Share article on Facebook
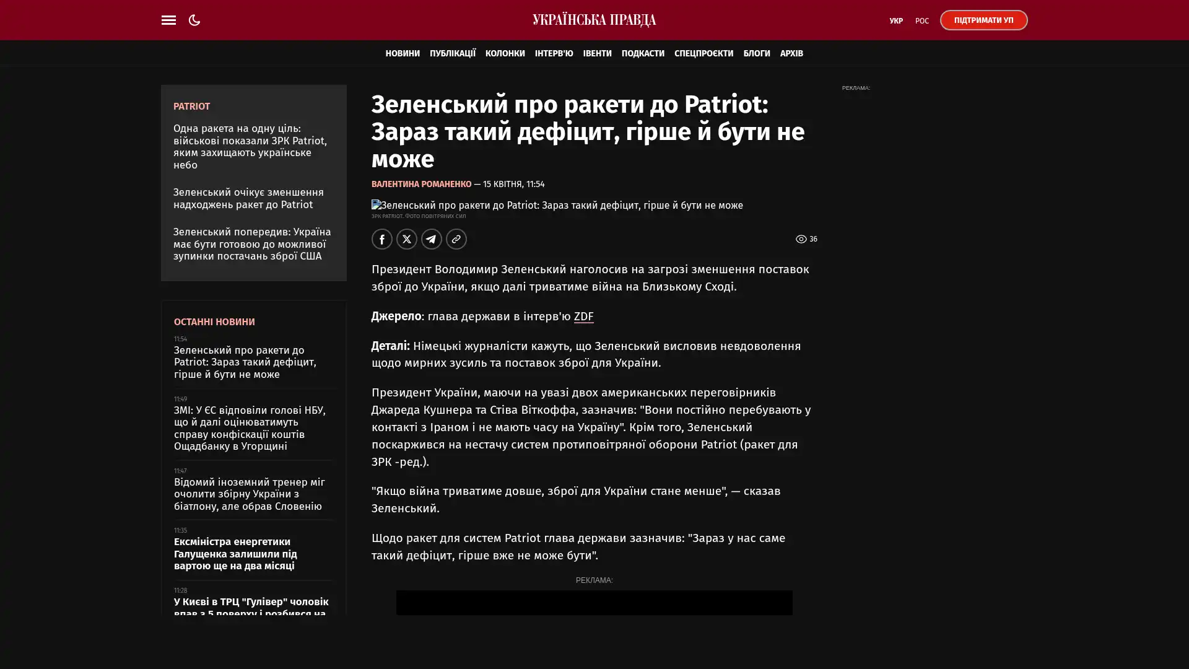 381,239
